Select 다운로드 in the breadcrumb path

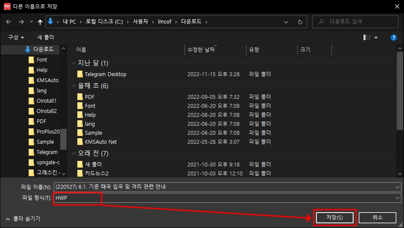(191, 22)
